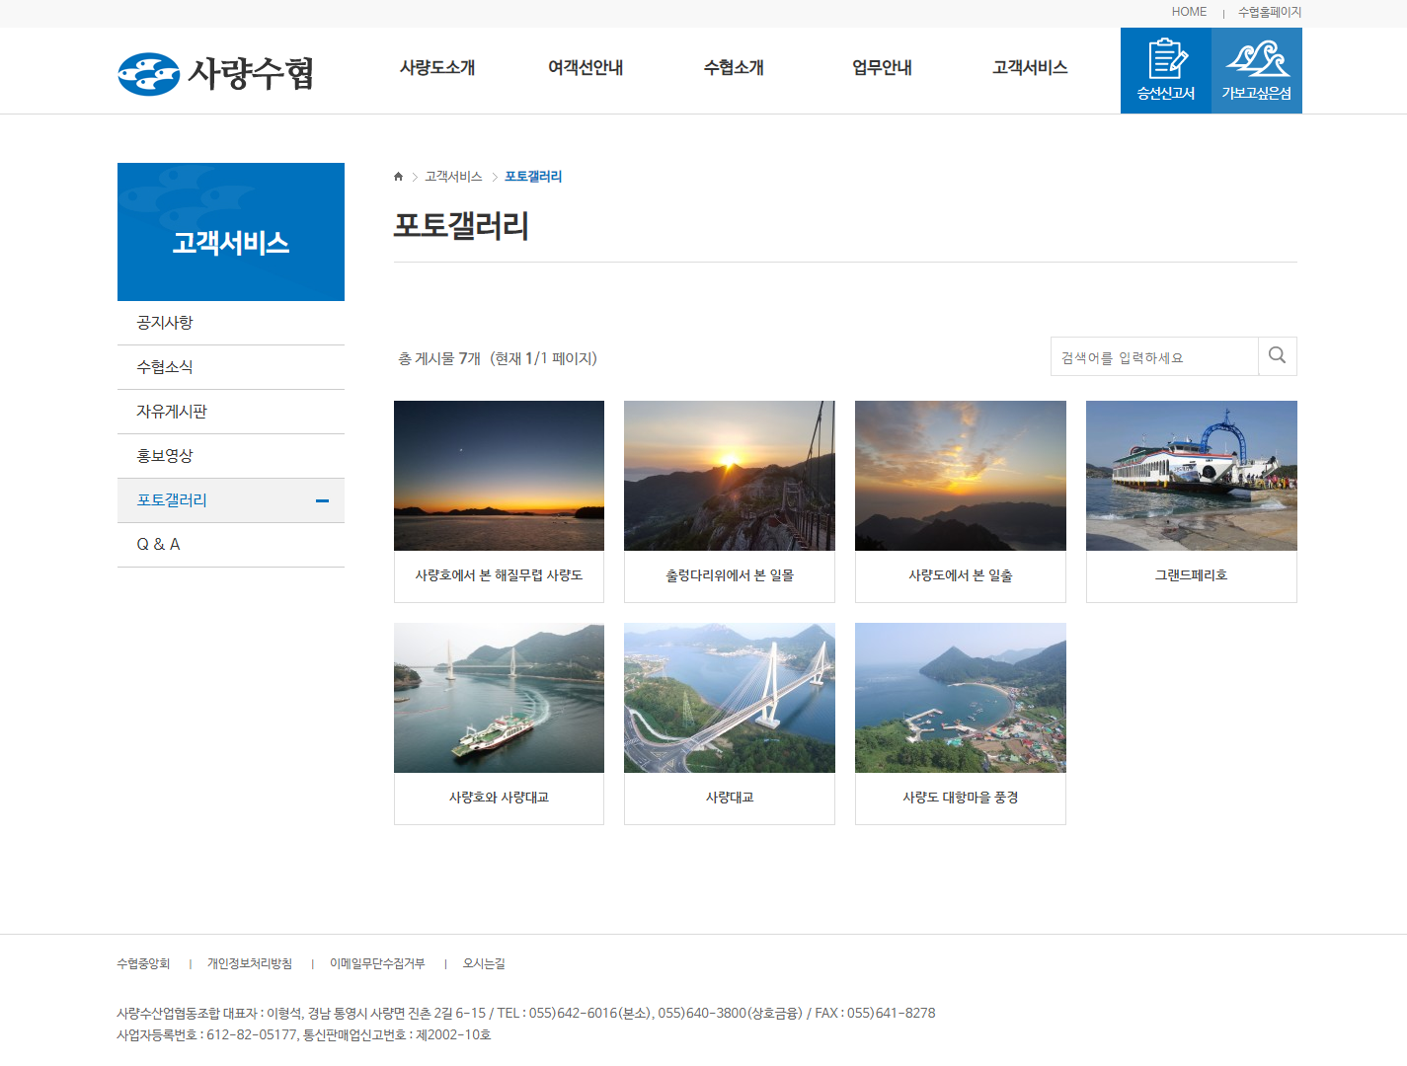Open the 수협홈페이지 link

click(x=1270, y=12)
